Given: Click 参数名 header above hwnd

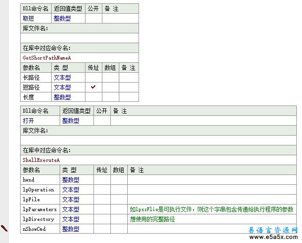Looking at the screenshot, I should click(31, 170).
